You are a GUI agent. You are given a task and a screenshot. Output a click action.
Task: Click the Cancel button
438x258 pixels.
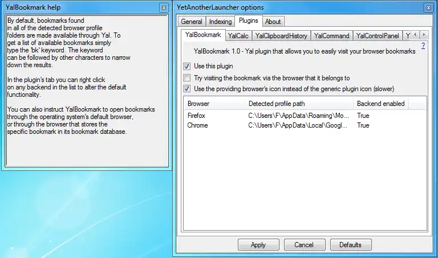click(x=305, y=244)
